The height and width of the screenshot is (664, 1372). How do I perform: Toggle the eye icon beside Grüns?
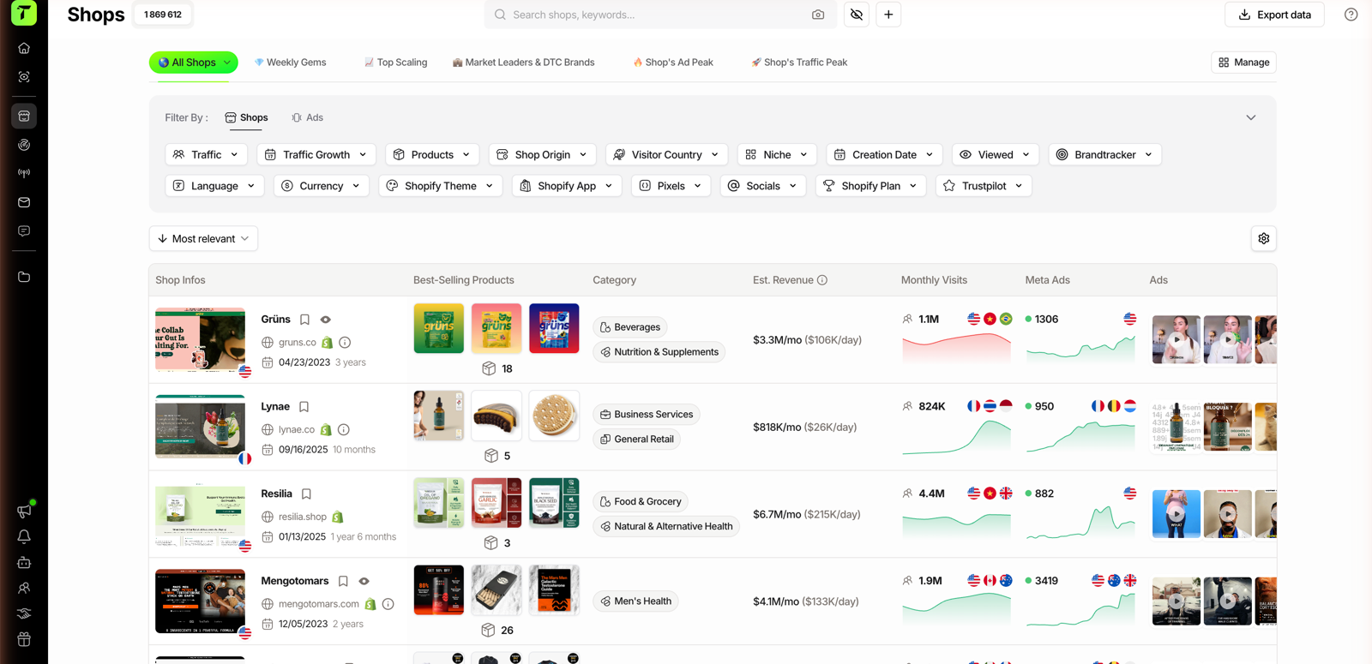[x=326, y=320]
